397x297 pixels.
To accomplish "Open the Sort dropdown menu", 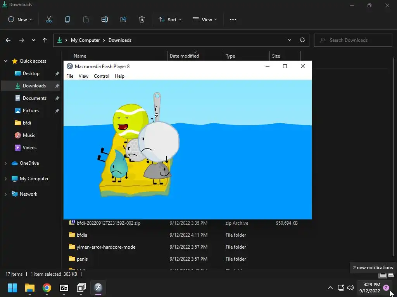I will tap(170, 19).
